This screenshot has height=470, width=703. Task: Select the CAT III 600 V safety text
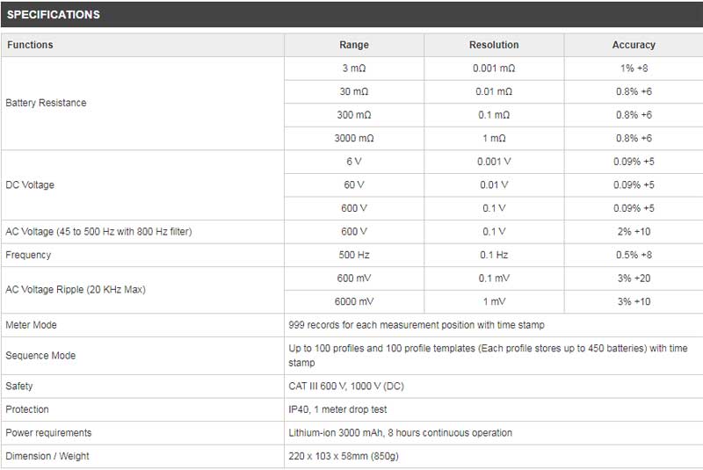point(346,387)
